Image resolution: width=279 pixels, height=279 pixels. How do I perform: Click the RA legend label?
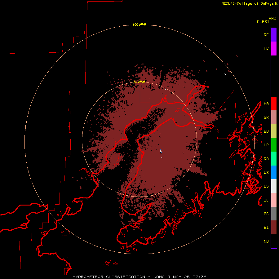pyautogui.click(x=266, y=159)
